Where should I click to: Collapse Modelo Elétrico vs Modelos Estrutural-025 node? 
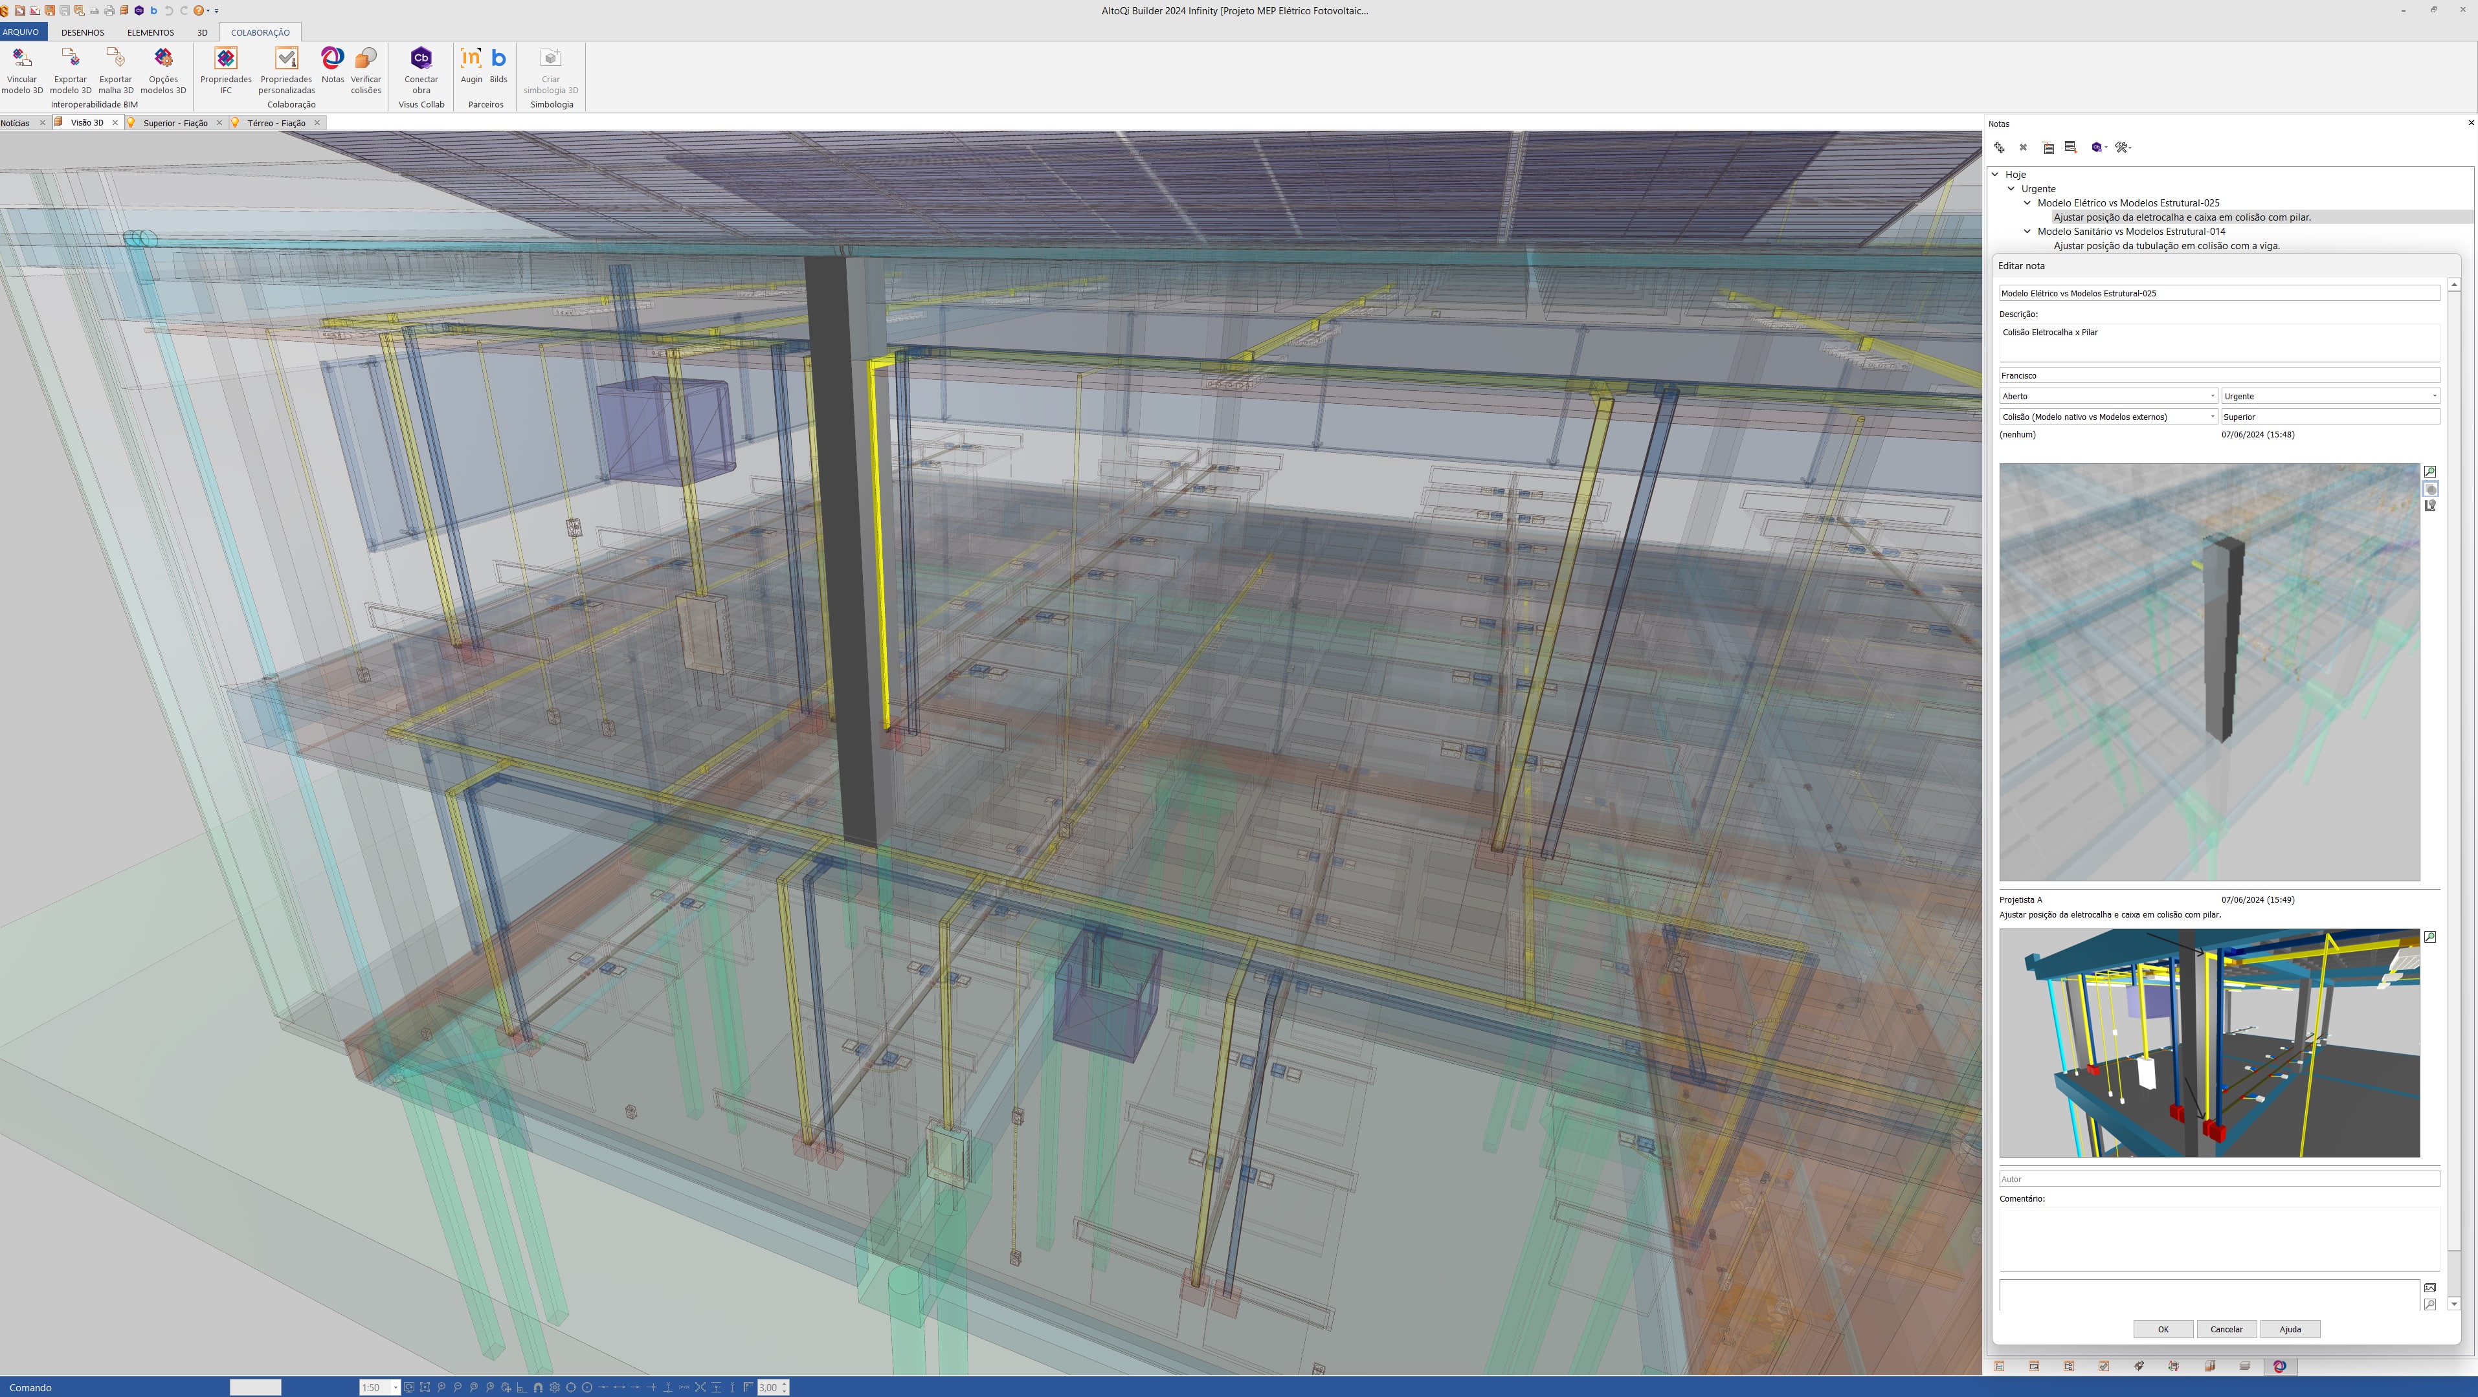pos(2028,203)
